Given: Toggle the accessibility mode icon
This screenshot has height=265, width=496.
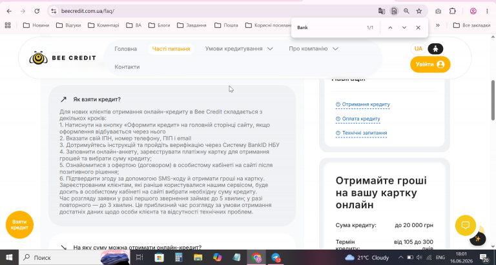Looking at the screenshot, I should coord(435,48).
